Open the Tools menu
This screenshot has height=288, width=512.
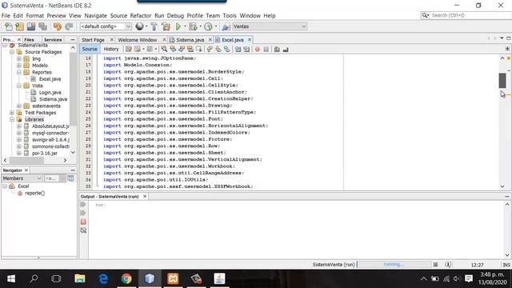[x=230, y=16]
